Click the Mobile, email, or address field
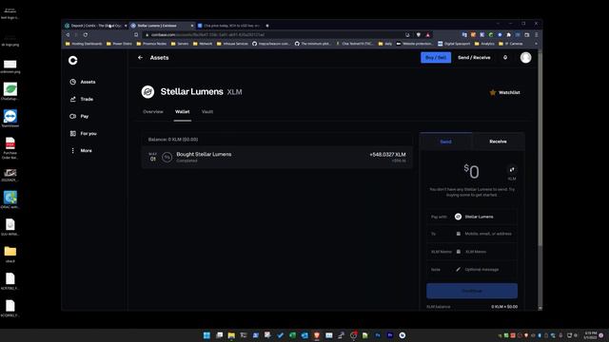The height and width of the screenshot is (342, 609). (488, 234)
